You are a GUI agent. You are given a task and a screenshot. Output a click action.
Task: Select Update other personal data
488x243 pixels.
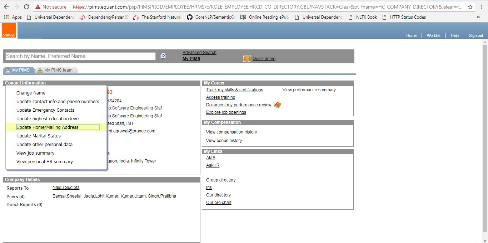coord(44,144)
